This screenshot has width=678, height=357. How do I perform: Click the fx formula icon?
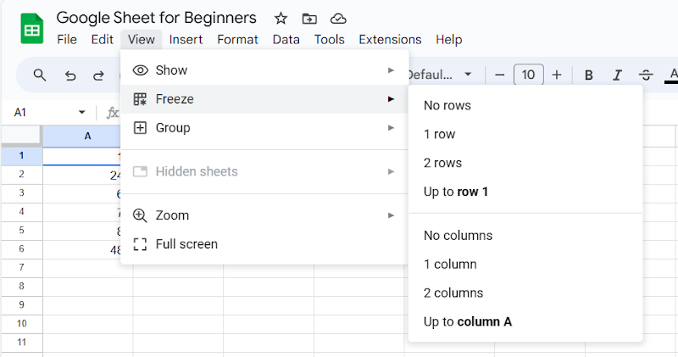(x=112, y=113)
